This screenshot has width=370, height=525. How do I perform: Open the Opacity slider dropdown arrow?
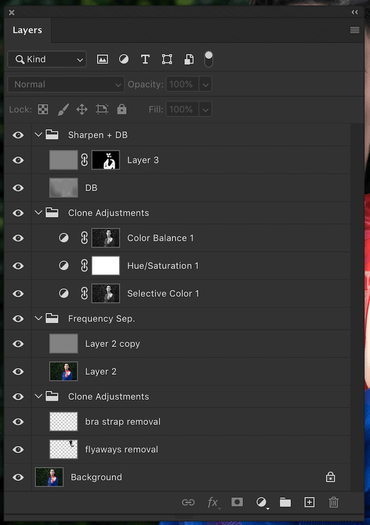[205, 85]
